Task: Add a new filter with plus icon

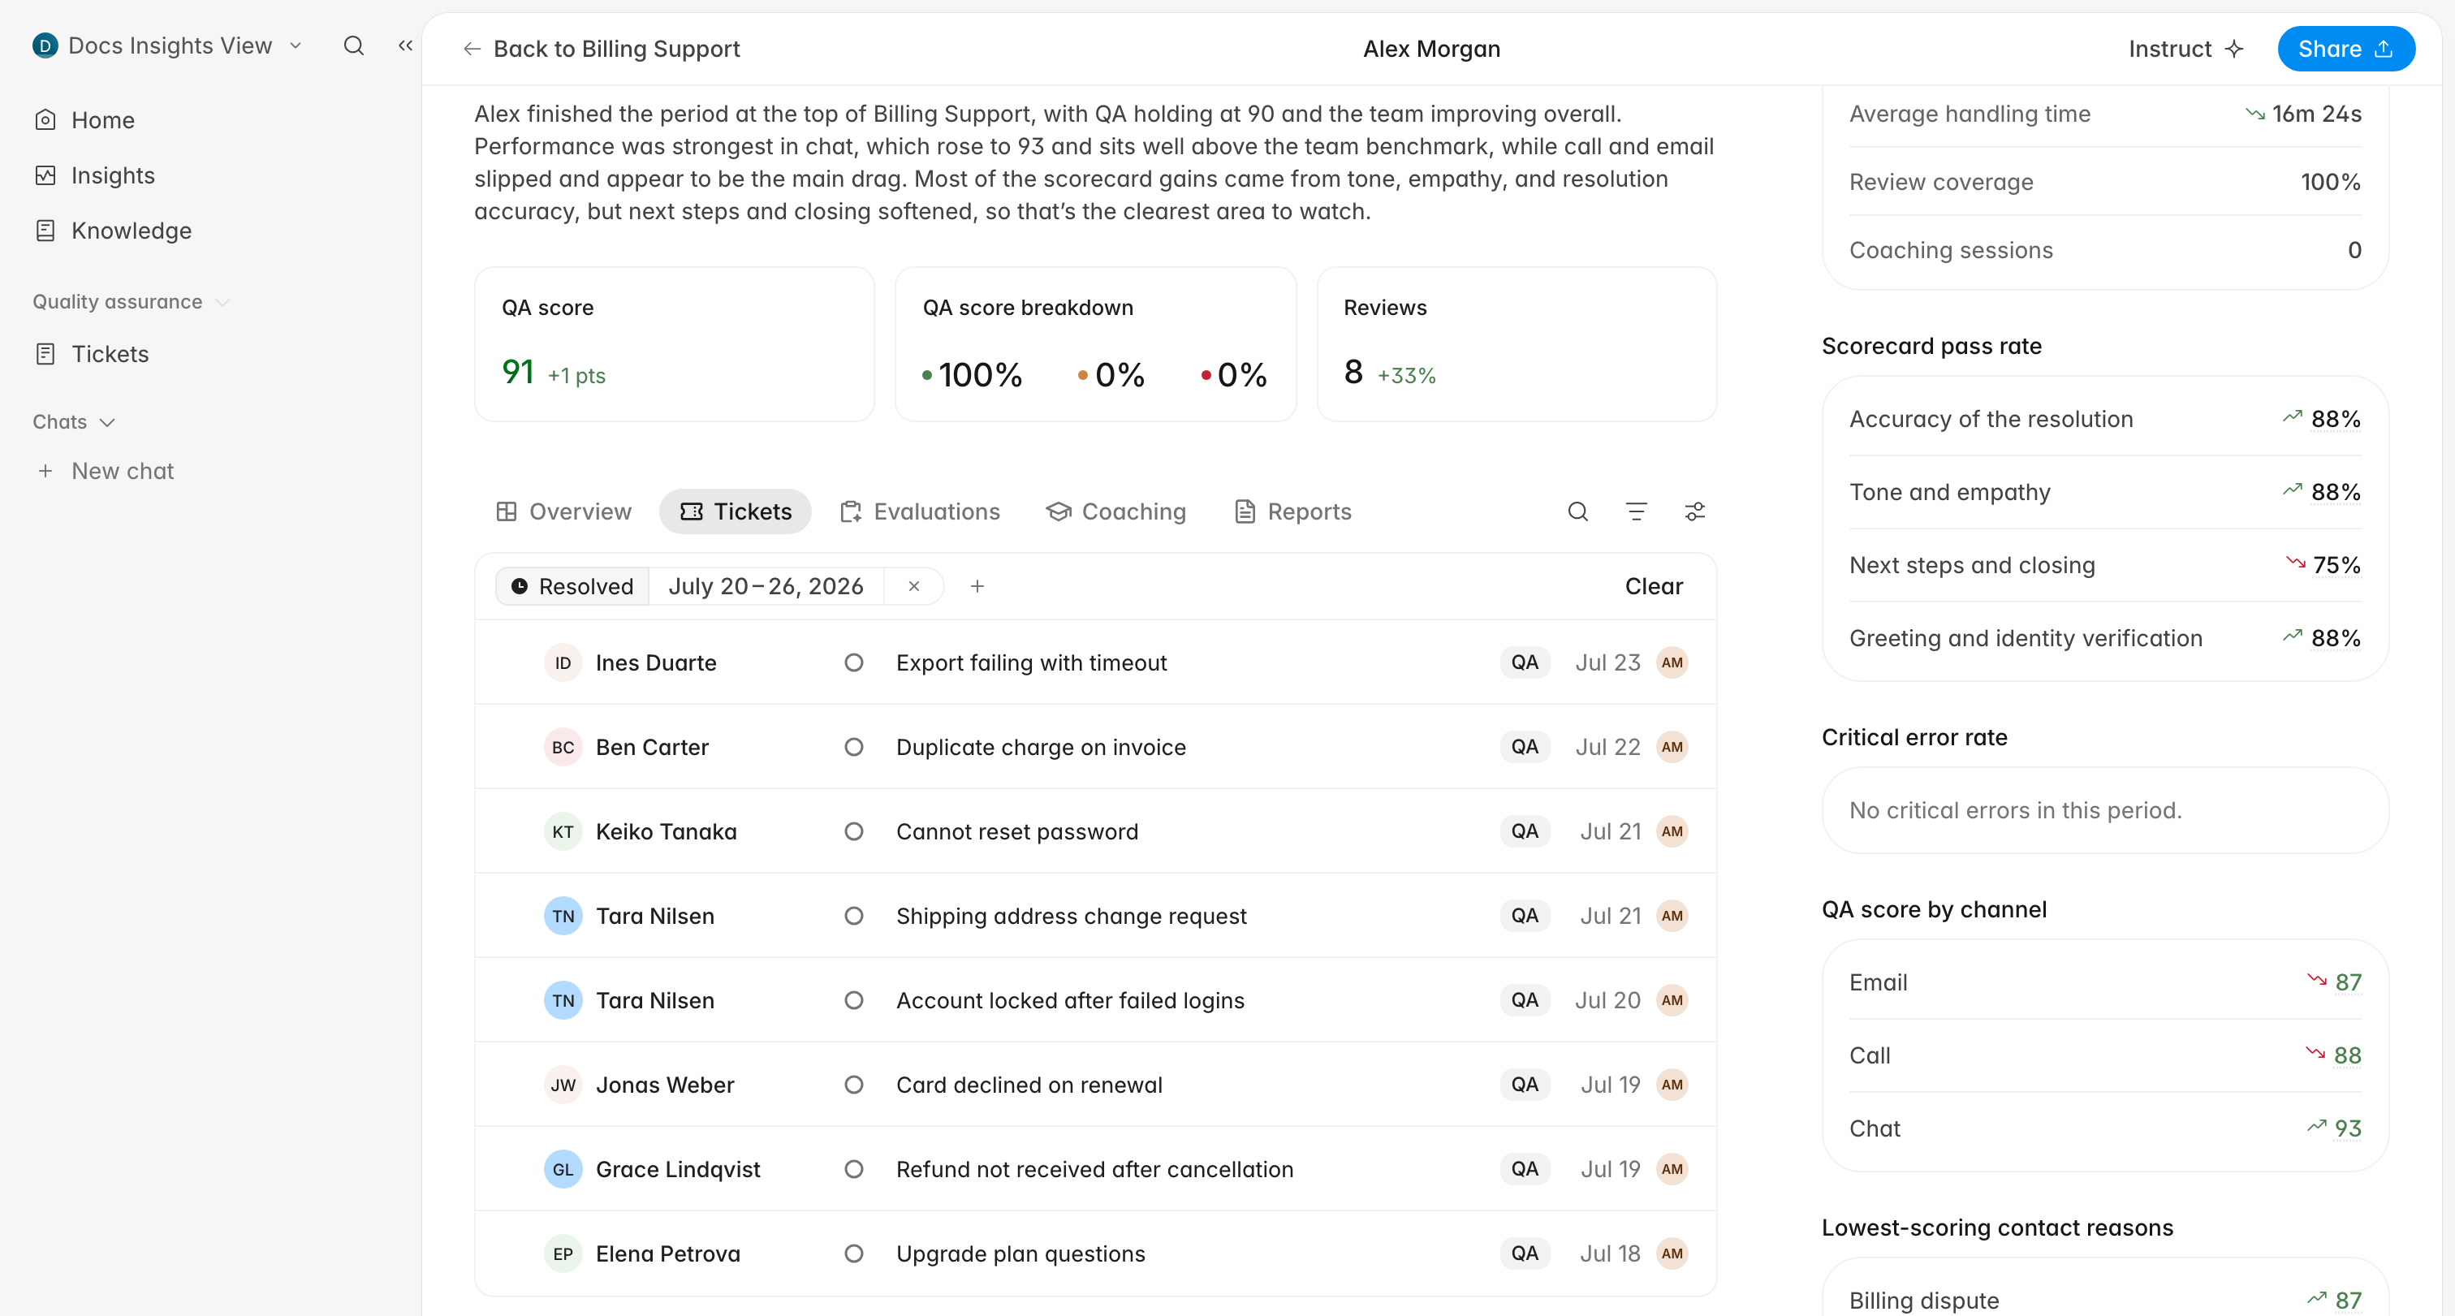Action: click(x=977, y=586)
